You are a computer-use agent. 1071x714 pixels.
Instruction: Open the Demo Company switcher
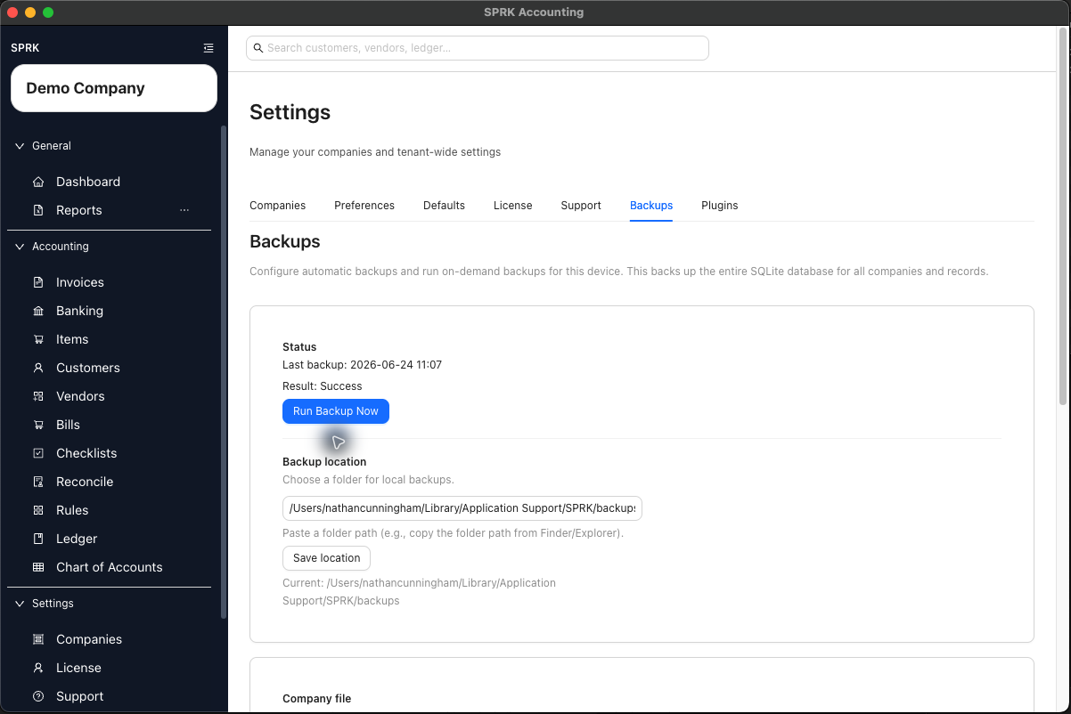pos(114,88)
